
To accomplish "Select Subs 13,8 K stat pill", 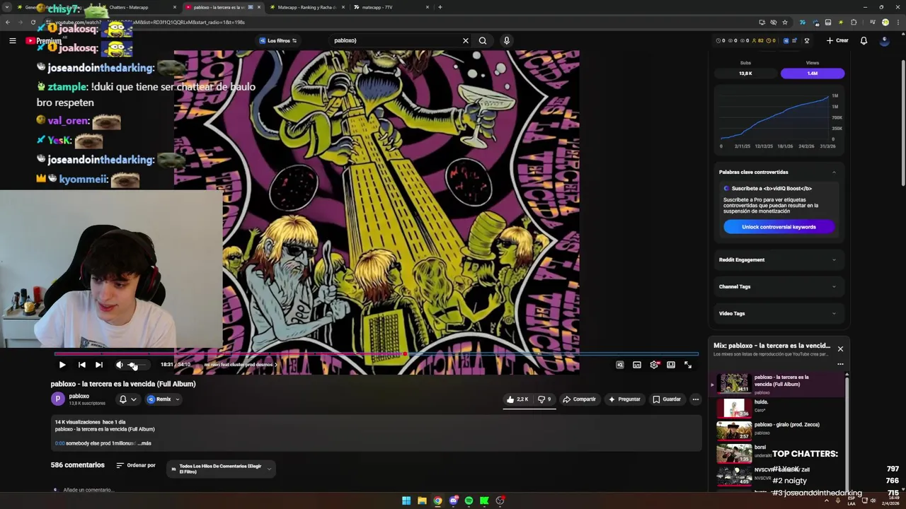I will (745, 73).
